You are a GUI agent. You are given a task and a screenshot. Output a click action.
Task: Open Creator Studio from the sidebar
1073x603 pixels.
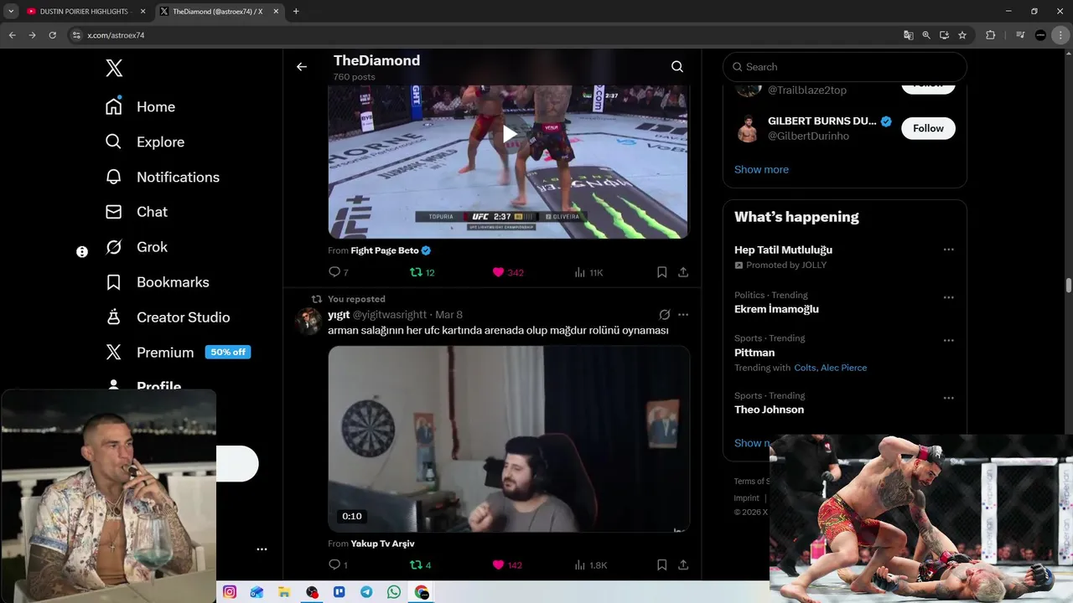point(167,318)
